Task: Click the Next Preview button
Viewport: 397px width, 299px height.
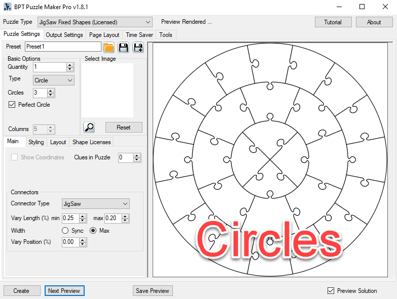Action: (64, 291)
